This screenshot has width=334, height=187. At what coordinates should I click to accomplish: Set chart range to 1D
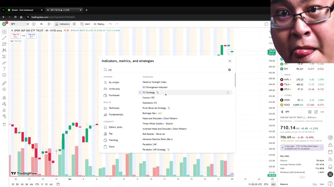[13, 184]
